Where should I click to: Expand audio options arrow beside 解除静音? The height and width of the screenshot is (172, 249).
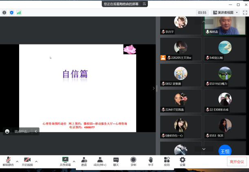(x=17, y=161)
